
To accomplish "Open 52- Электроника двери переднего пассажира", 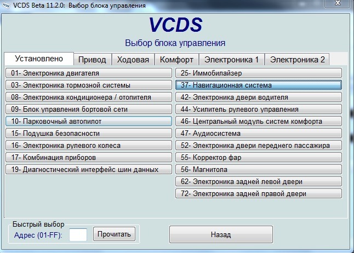I will (259, 145).
